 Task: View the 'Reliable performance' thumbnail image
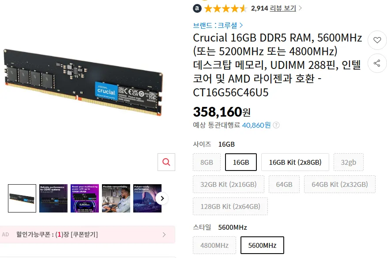(53, 198)
